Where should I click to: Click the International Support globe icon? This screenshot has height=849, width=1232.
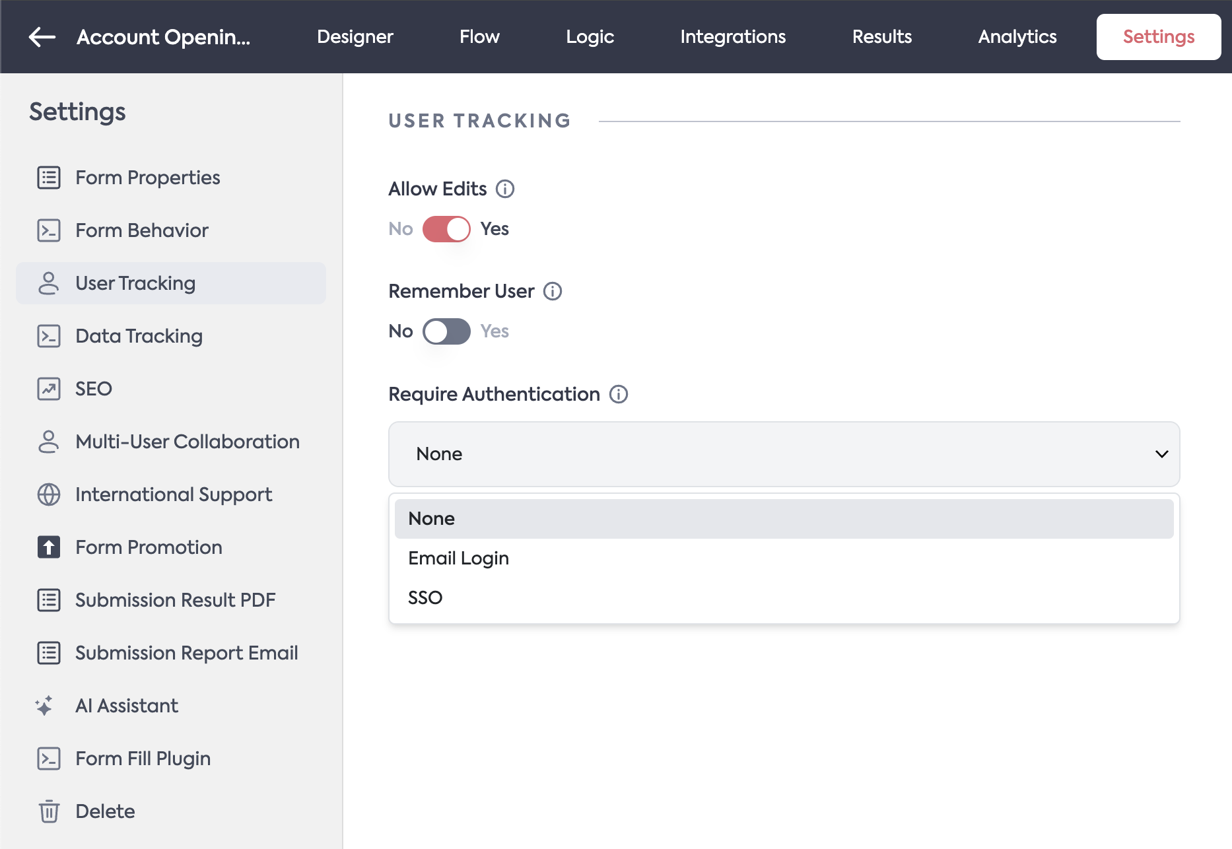[x=49, y=494]
